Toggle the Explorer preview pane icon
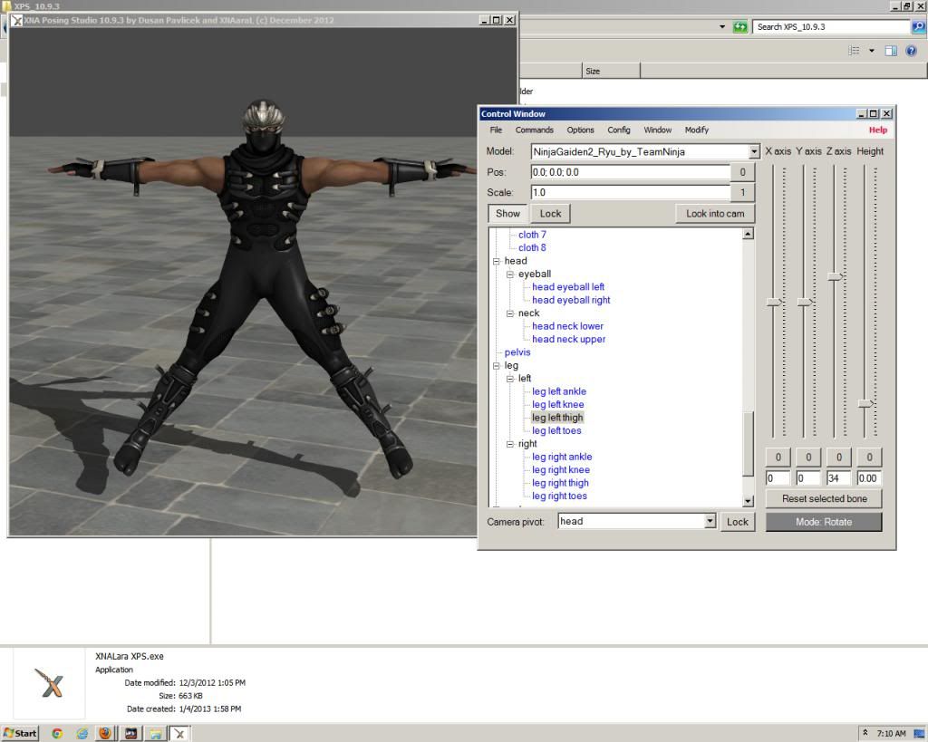 [891, 51]
